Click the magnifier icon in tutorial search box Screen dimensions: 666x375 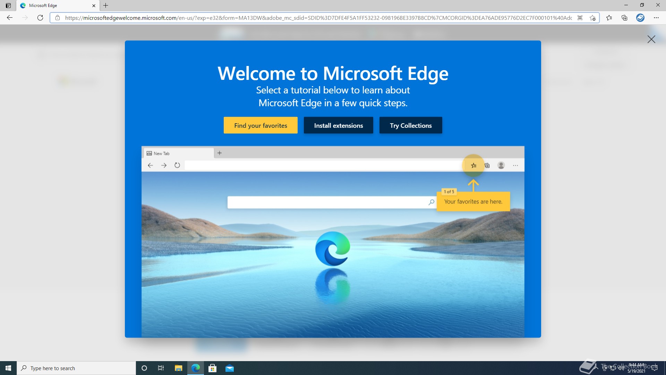click(x=432, y=202)
